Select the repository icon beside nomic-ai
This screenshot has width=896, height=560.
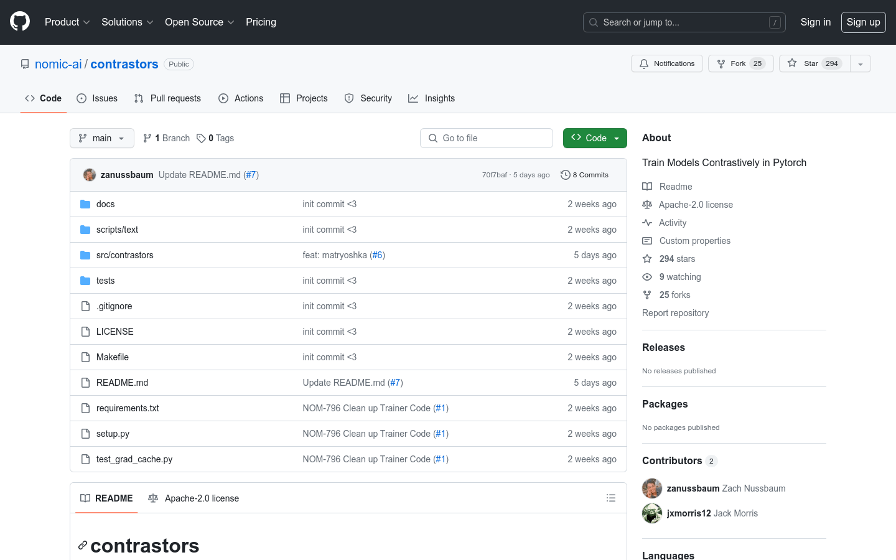[25, 64]
